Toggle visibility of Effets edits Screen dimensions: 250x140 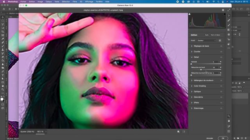point(221,103)
